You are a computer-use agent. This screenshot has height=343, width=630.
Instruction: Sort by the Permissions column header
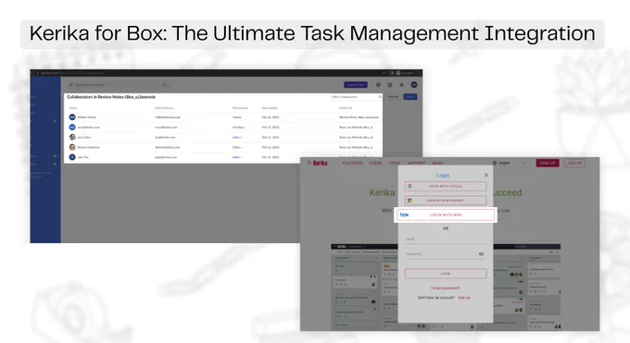(x=240, y=108)
